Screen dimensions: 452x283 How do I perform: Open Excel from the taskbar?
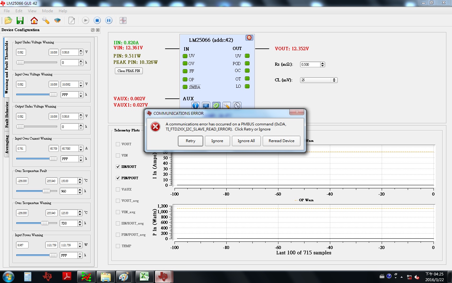(144, 277)
